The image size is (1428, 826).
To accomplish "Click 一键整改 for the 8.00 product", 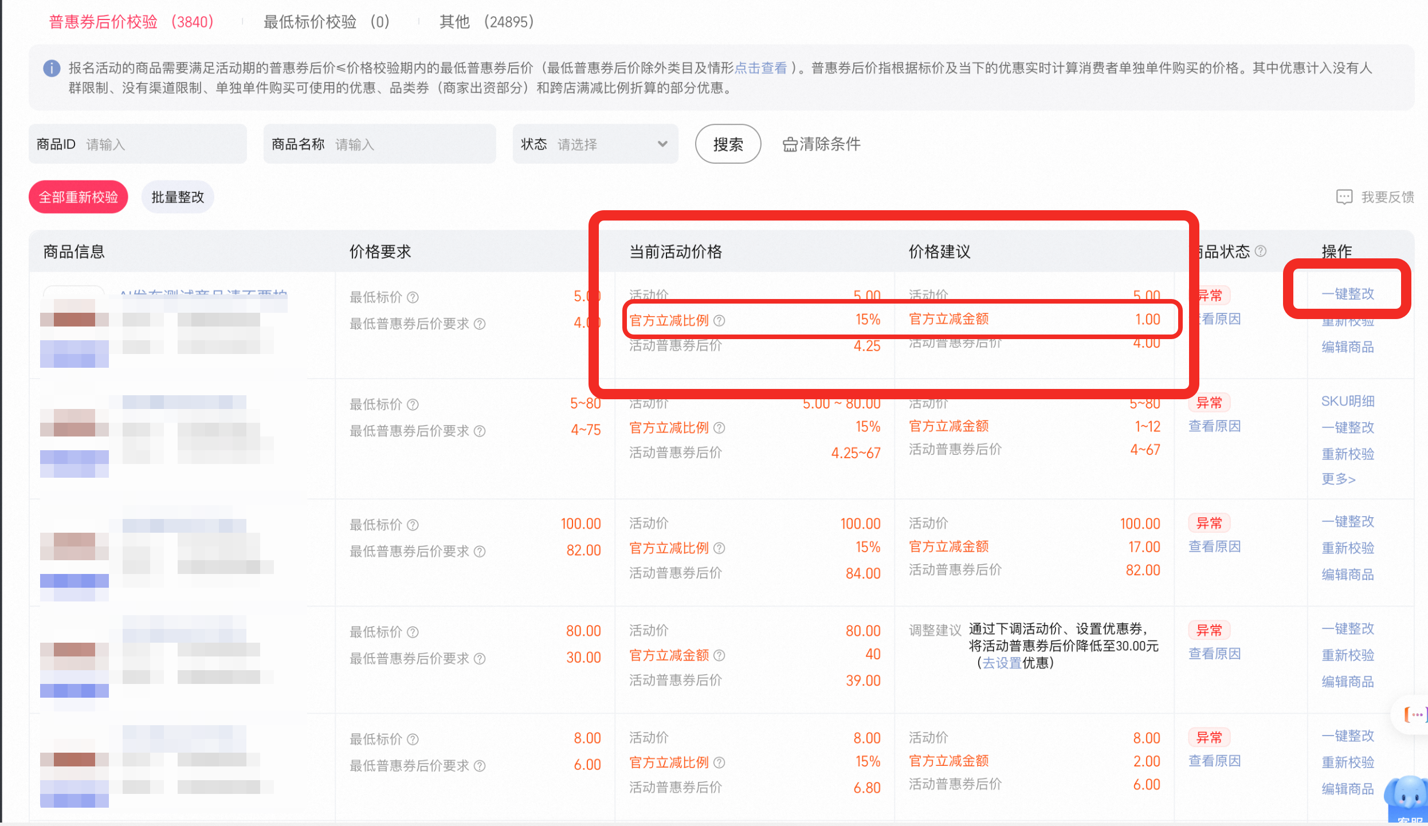I will coord(1348,735).
